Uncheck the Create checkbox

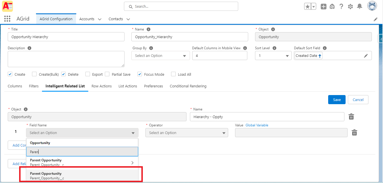coord(10,74)
